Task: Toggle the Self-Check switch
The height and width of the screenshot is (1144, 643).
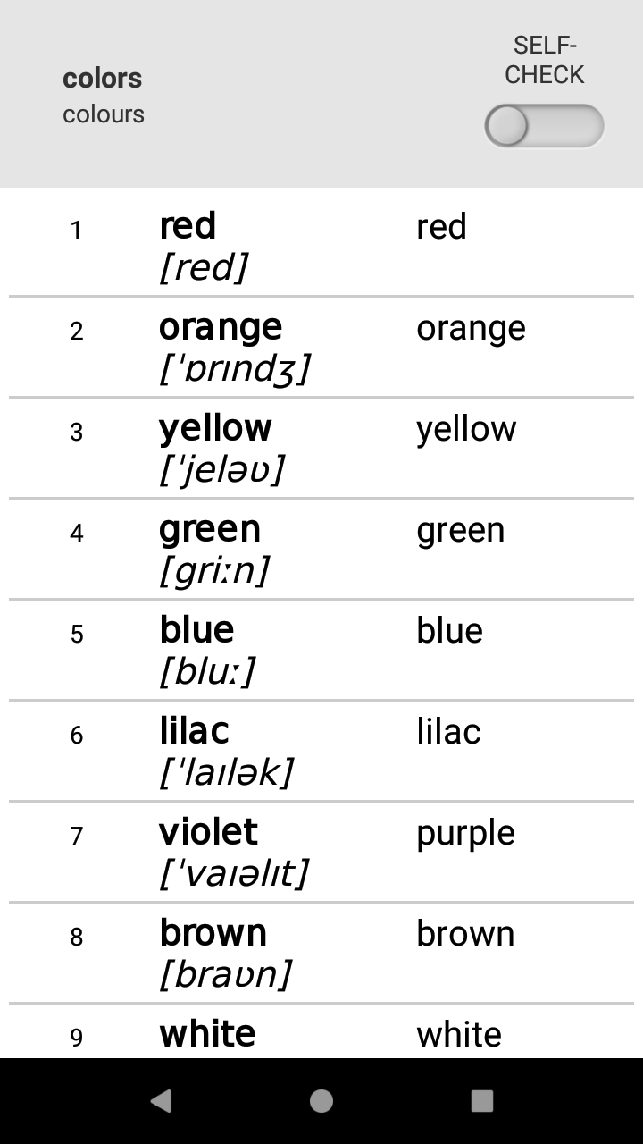Action: click(544, 126)
